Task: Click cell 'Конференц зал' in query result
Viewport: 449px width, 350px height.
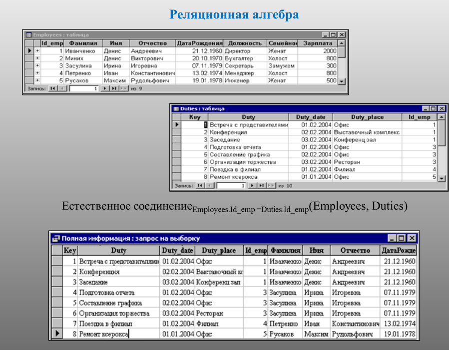Action: [219, 282]
